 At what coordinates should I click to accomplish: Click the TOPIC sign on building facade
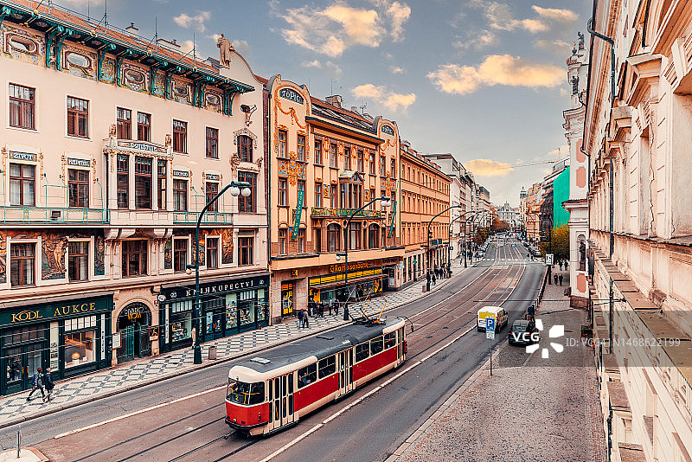coord(292,94)
